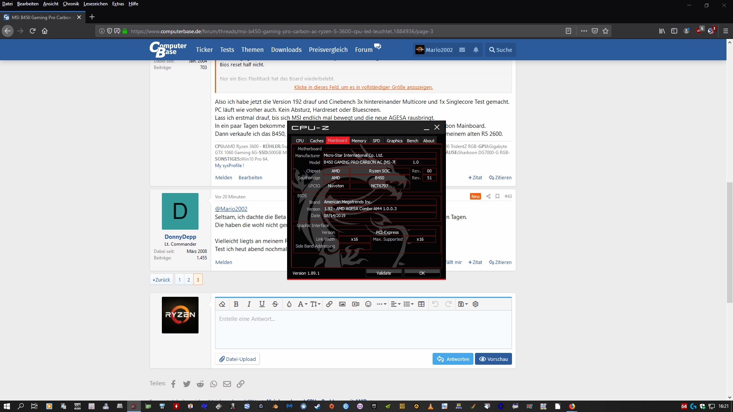This screenshot has width=733, height=412.
Task: Switch to CPU-Z Memory tab
Action: coord(358,141)
